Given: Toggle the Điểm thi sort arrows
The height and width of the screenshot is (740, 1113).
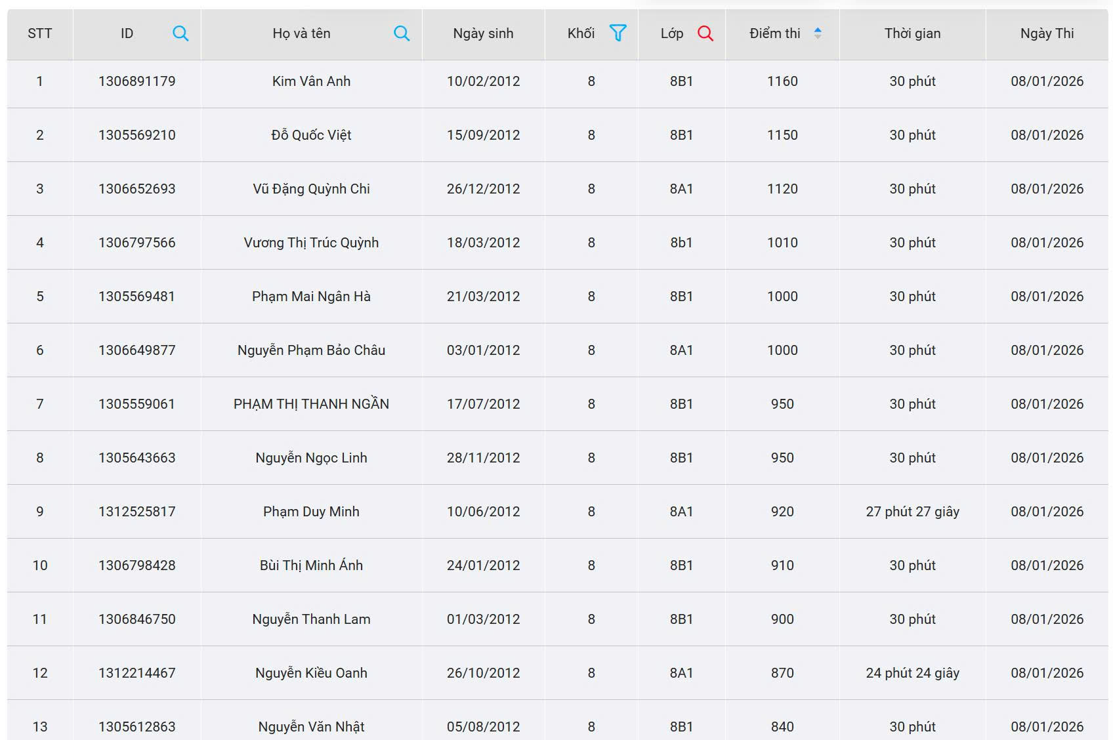Looking at the screenshot, I should coord(818,33).
